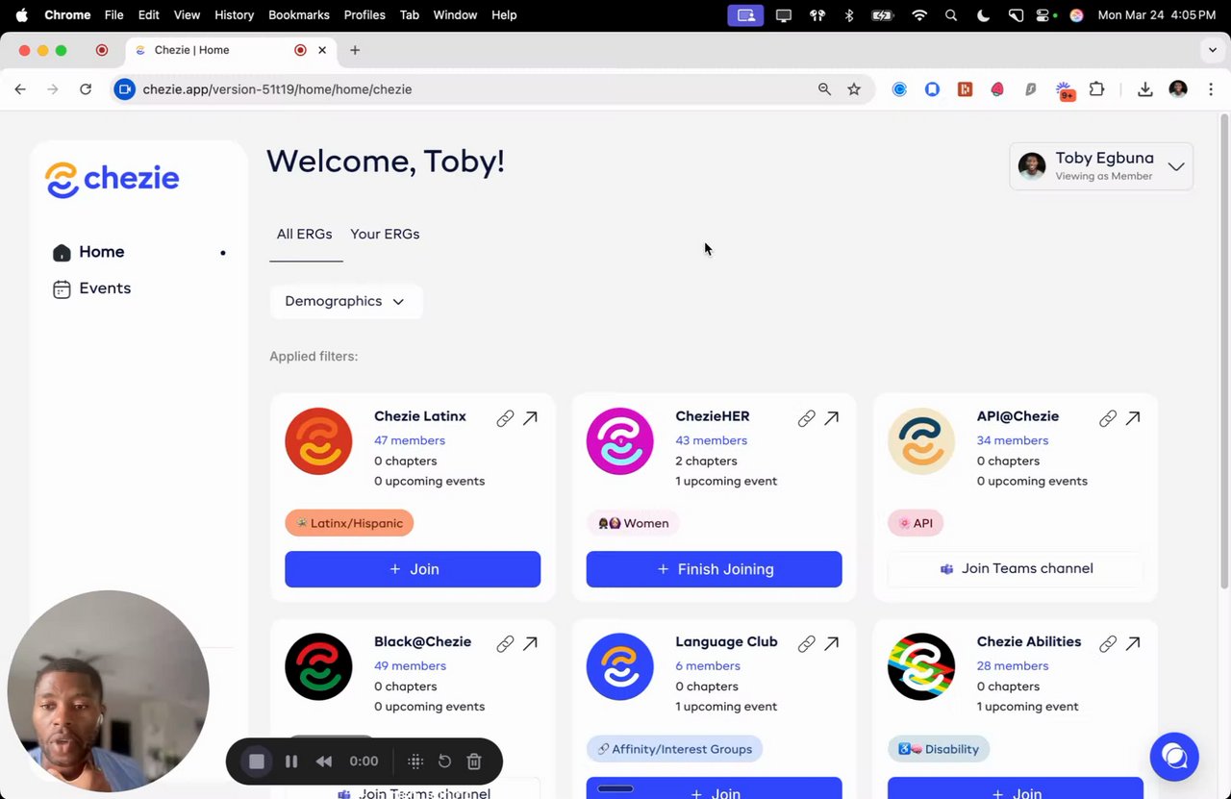Click the address bar URL
This screenshot has height=799, width=1231.
(x=277, y=89)
